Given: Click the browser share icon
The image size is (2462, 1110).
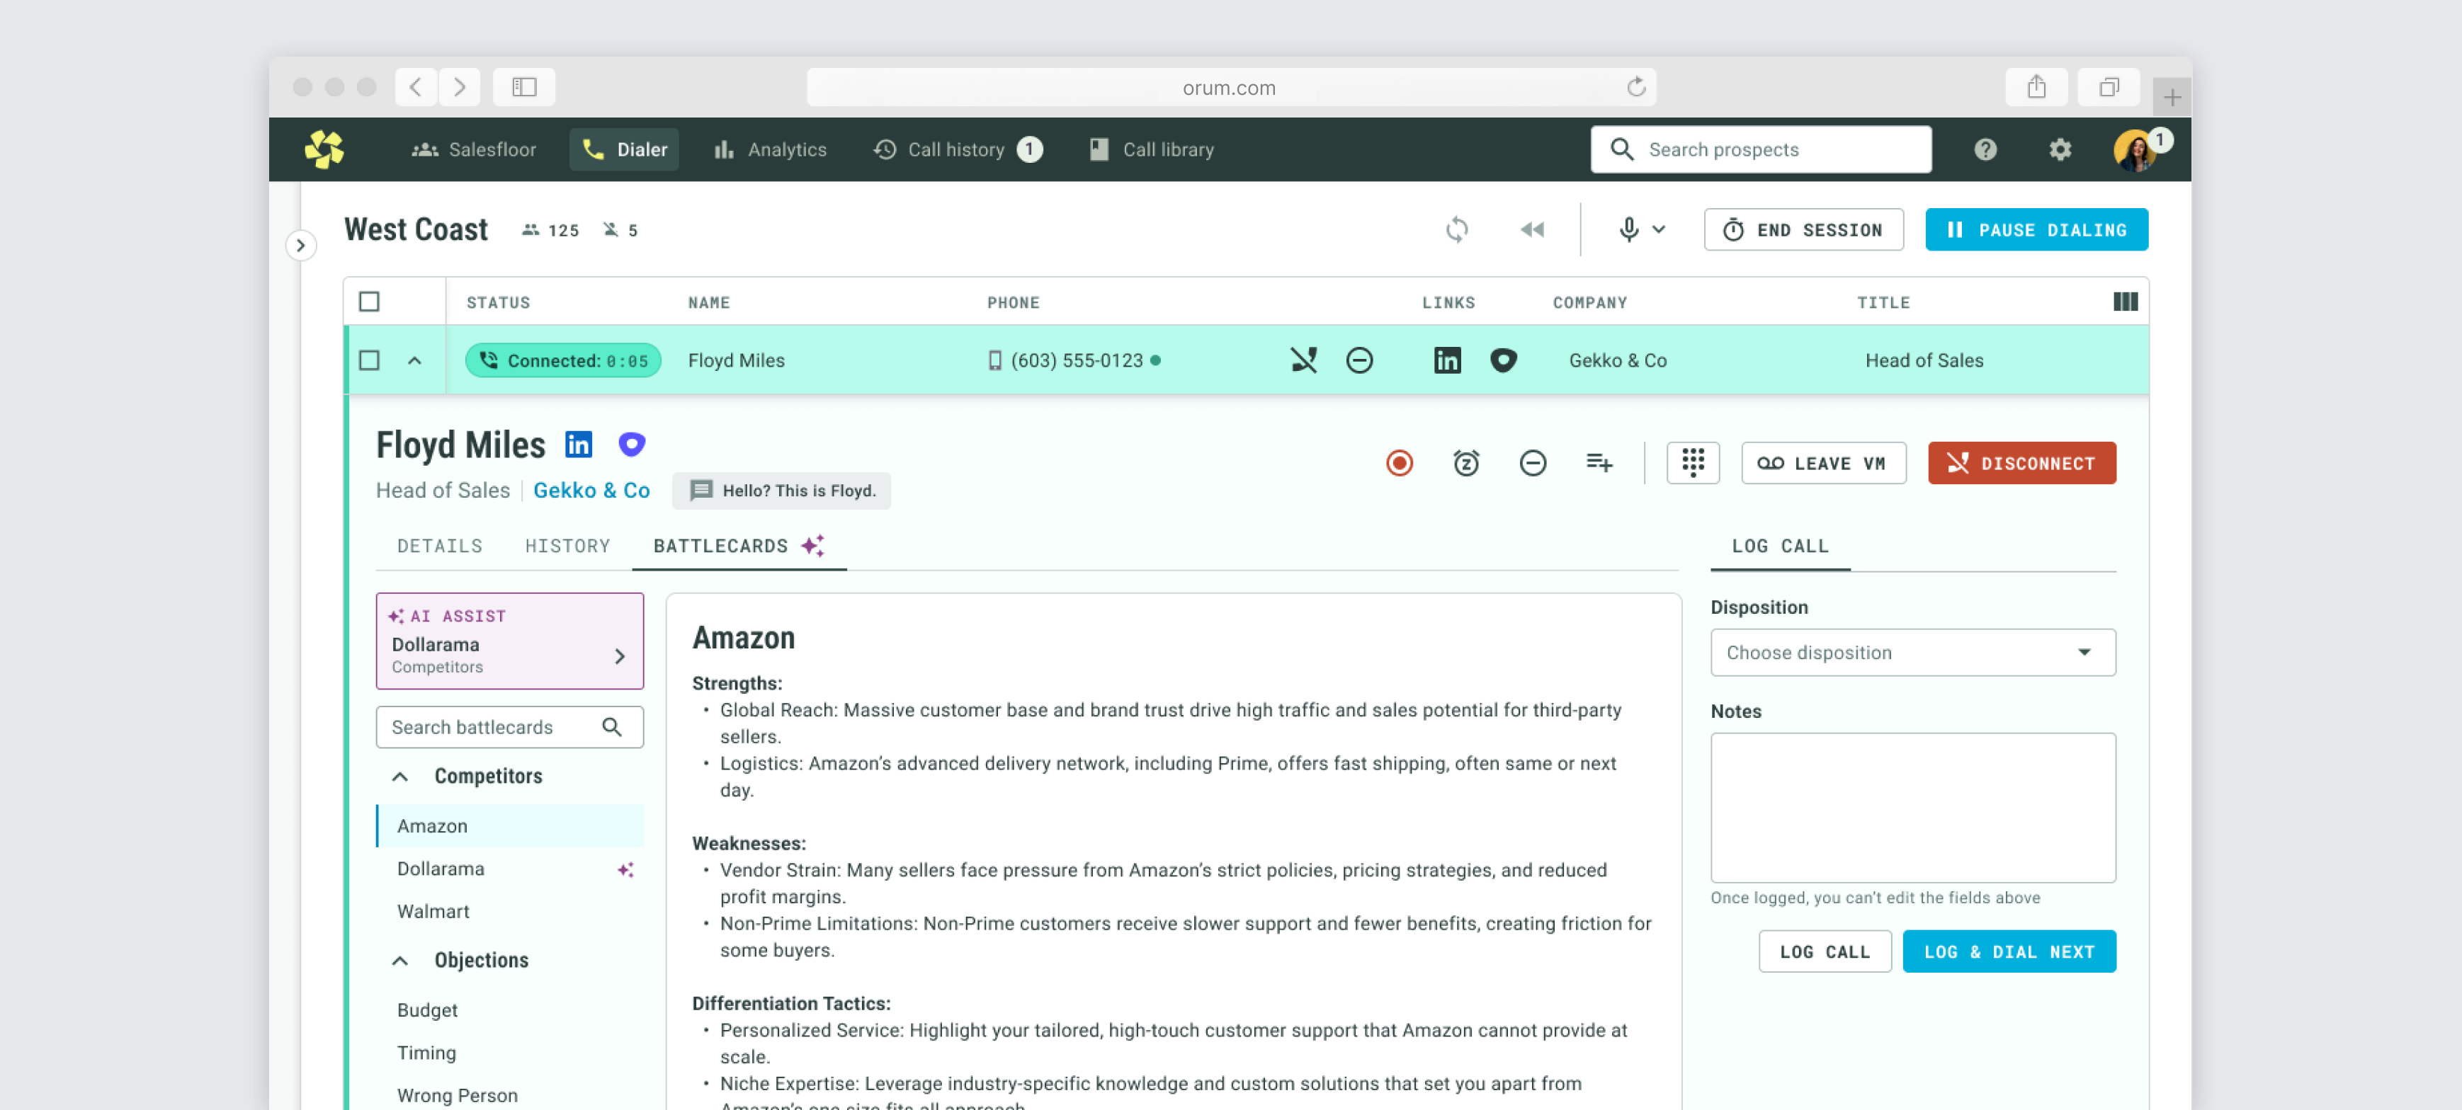Looking at the screenshot, I should click(2037, 87).
